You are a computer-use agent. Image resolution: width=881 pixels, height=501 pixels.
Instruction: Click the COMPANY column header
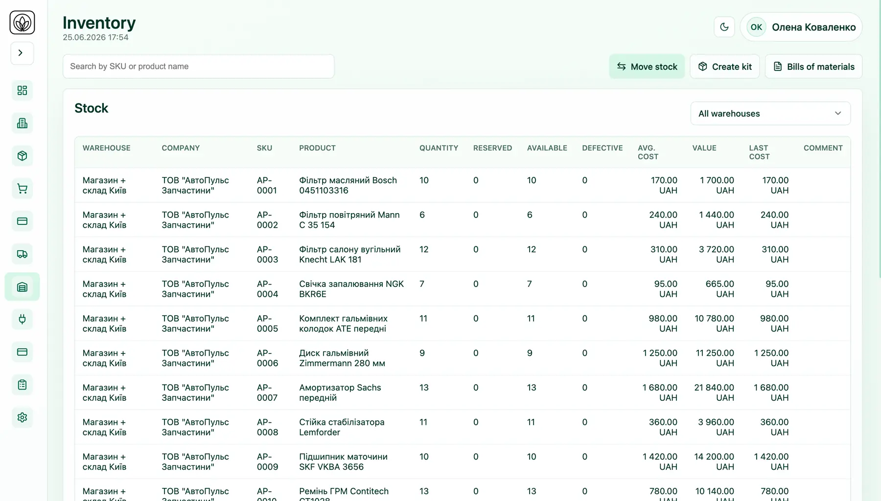(181, 148)
